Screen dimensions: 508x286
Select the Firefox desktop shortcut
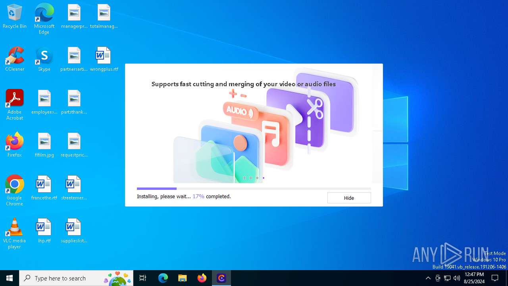click(15, 145)
